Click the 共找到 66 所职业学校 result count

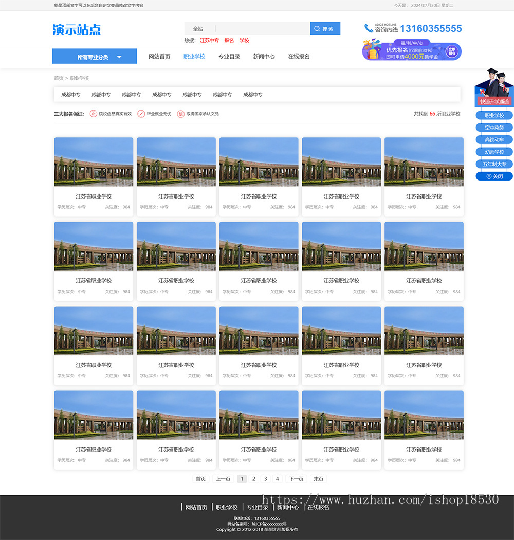(437, 114)
